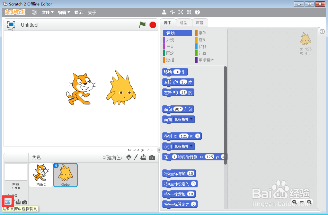
Task: Click the red stop sign button
Action: point(153,25)
